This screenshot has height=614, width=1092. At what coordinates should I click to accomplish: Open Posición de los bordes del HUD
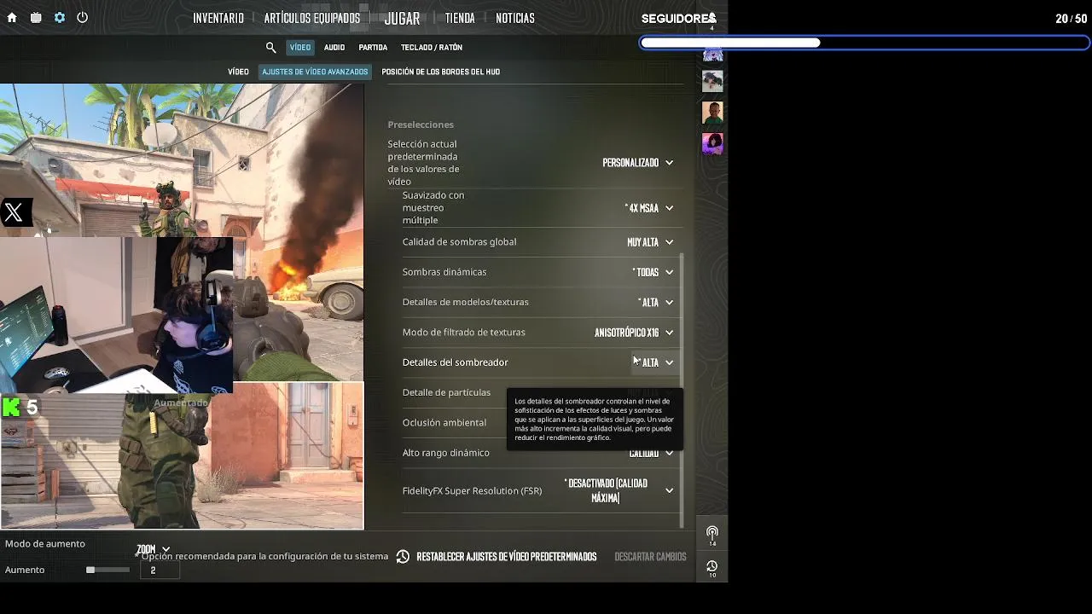441,72
